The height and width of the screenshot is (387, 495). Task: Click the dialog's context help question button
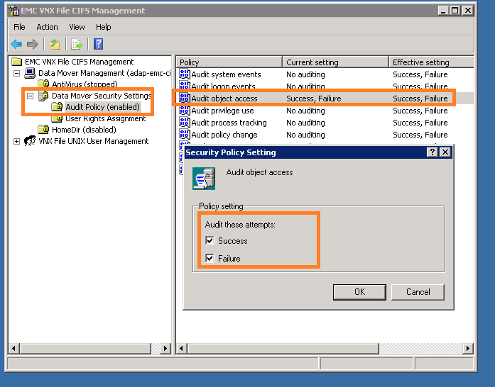coord(433,152)
